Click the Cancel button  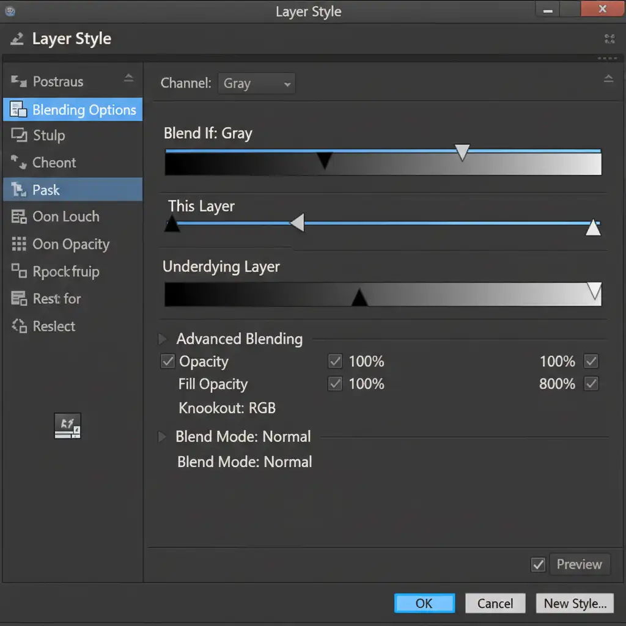click(x=495, y=603)
